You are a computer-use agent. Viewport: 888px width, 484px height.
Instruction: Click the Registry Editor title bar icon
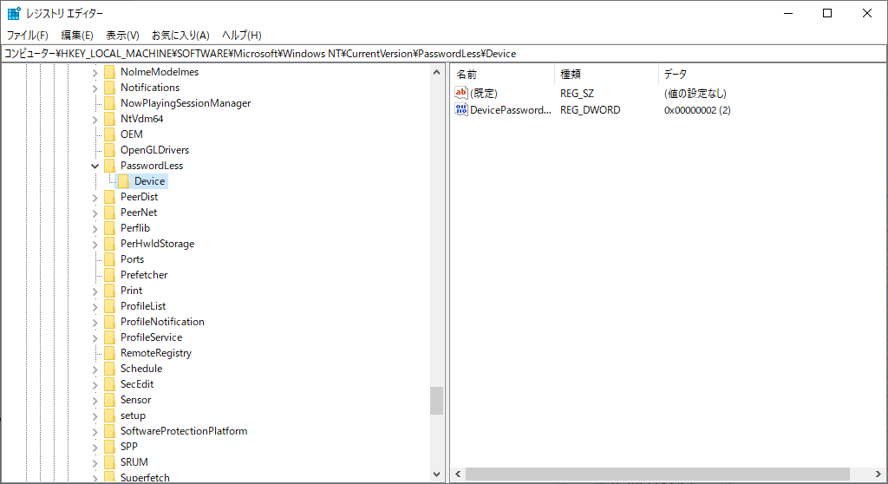tap(14, 13)
